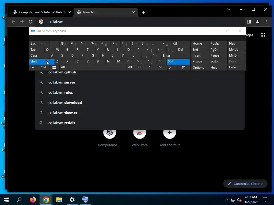This screenshot has height=205, width=274.
Task: Toggle right Ctrl key
Action: pyautogui.click(x=142, y=67)
